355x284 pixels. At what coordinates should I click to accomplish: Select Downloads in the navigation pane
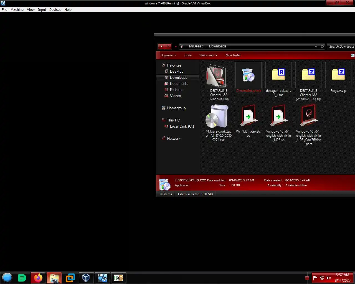[x=177, y=77]
